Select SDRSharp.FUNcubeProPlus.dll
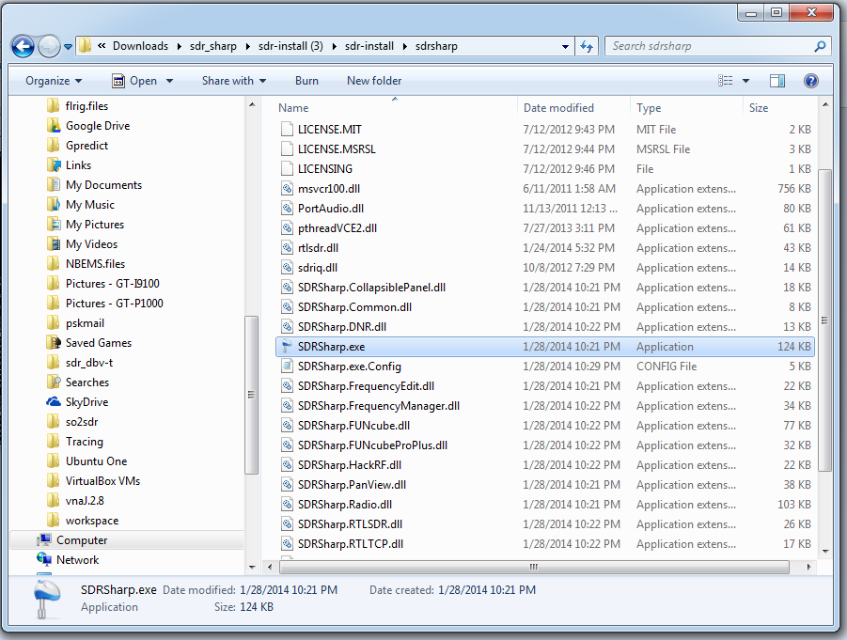The image size is (847, 640). [372, 445]
